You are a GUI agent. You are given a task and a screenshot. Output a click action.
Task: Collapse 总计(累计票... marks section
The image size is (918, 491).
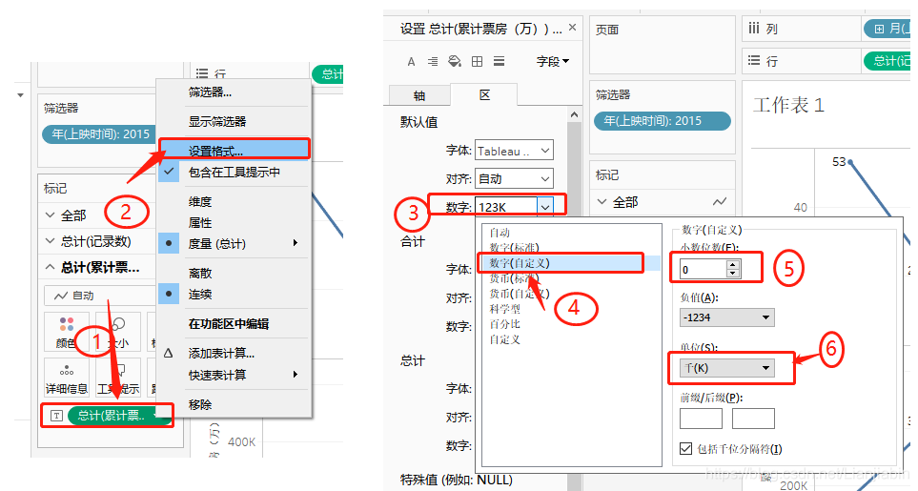(51, 268)
